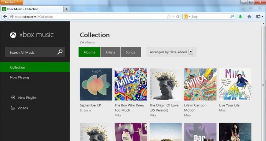Click the browser search magnifier icon

[232, 16]
